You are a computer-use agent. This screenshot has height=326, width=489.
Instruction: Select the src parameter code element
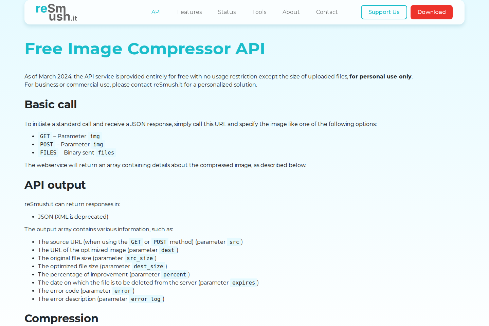point(234,242)
